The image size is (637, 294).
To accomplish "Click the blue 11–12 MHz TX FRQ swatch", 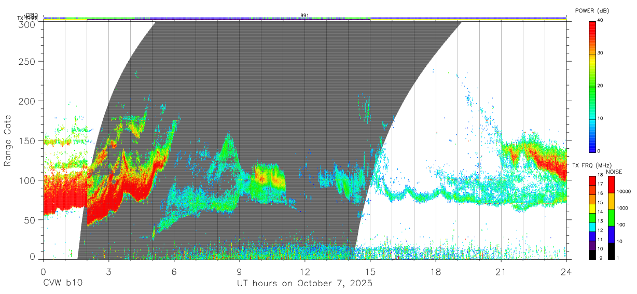I will coord(592,236).
